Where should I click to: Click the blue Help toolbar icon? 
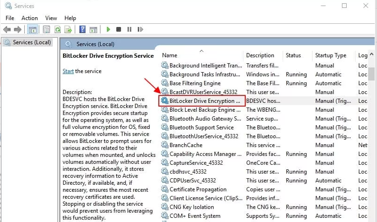pos(82,29)
